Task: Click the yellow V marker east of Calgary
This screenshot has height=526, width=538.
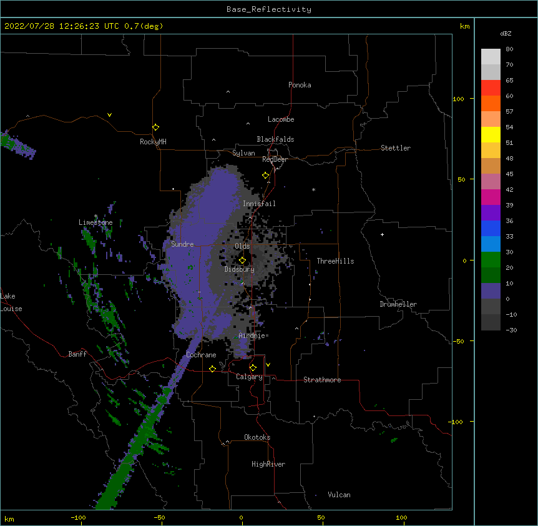Action: click(x=268, y=365)
